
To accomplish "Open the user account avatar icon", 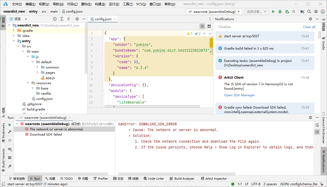I will [x=323, y=12].
